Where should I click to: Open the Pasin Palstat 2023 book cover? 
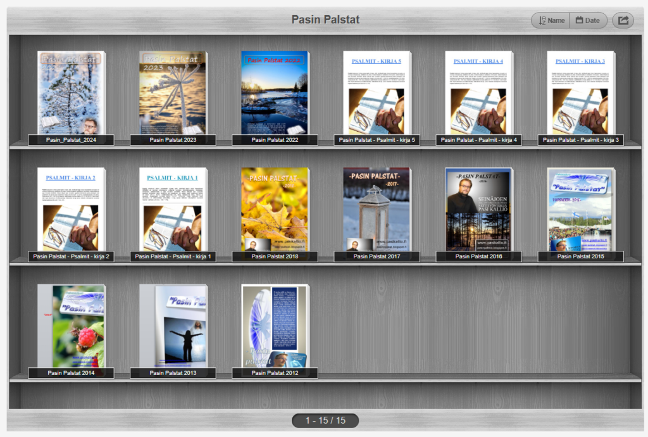pos(173,92)
